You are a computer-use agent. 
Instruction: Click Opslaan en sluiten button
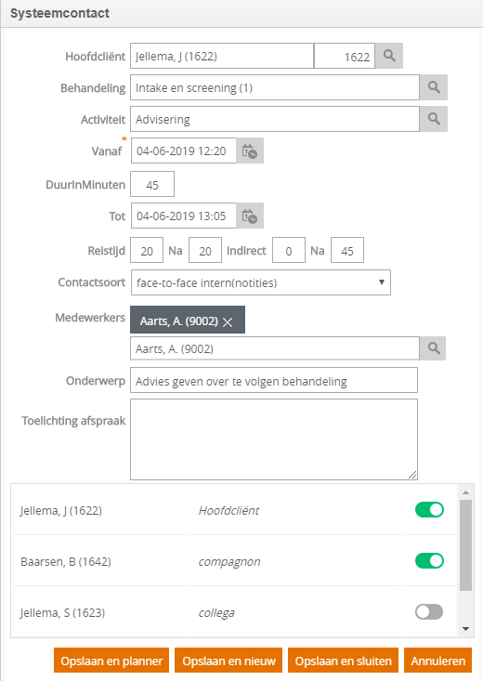tap(343, 661)
